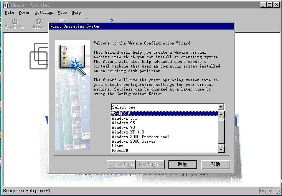The width and height of the screenshot is (282, 196).
Task: Click the list scrollbar up arrow
Action: (x=221, y=114)
